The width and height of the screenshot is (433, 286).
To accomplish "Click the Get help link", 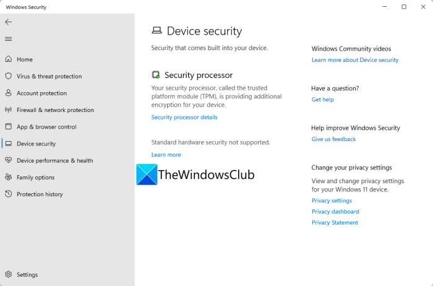I will click(322, 100).
